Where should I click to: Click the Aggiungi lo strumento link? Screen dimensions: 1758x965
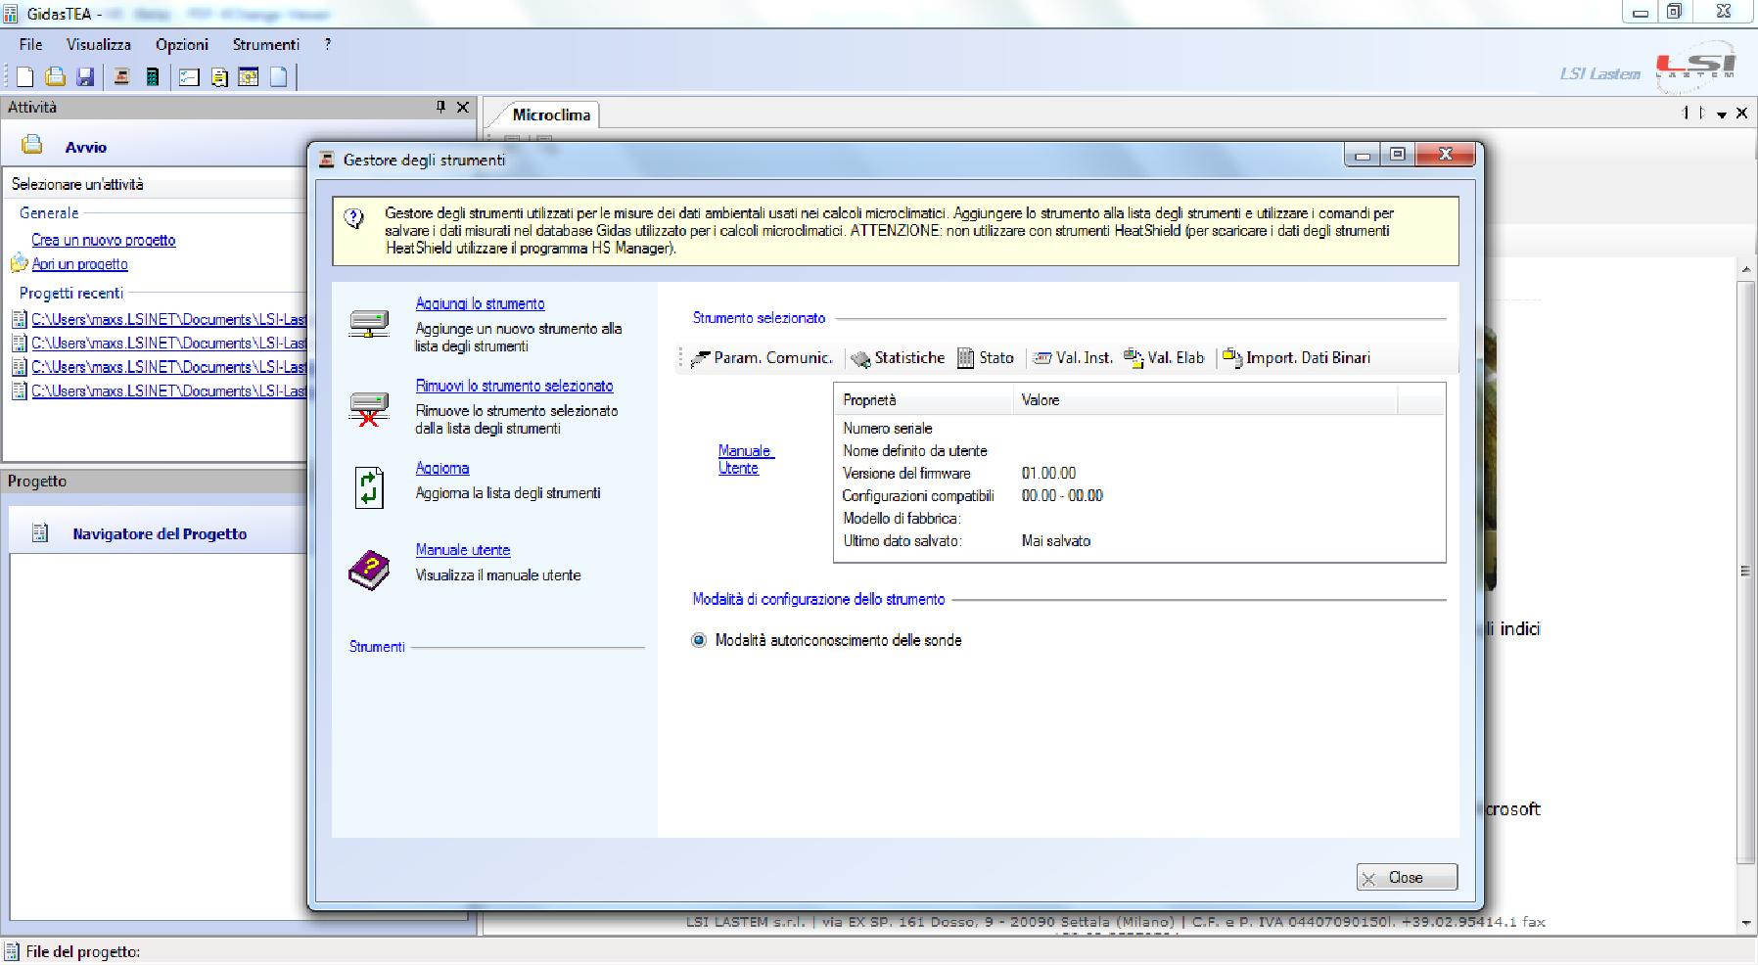480,303
